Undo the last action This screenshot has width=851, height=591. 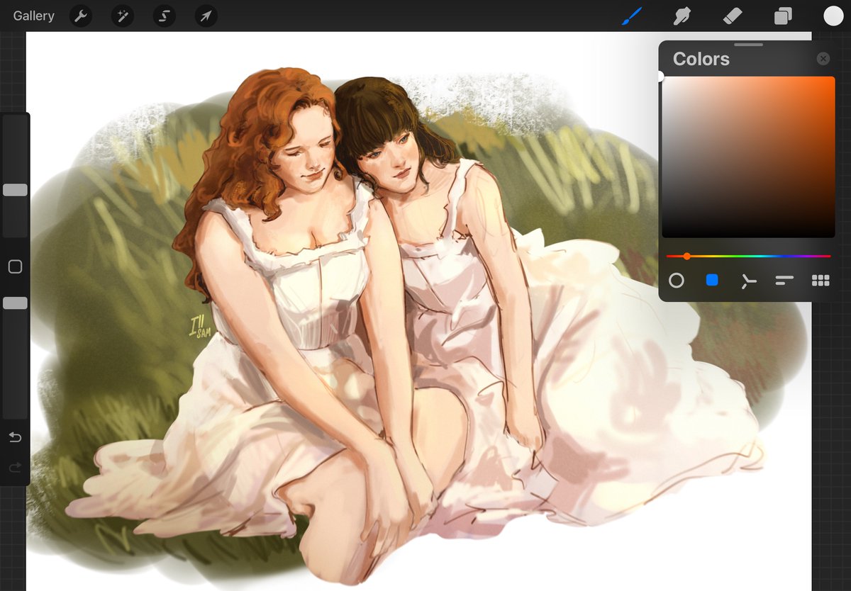pos(15,437)
